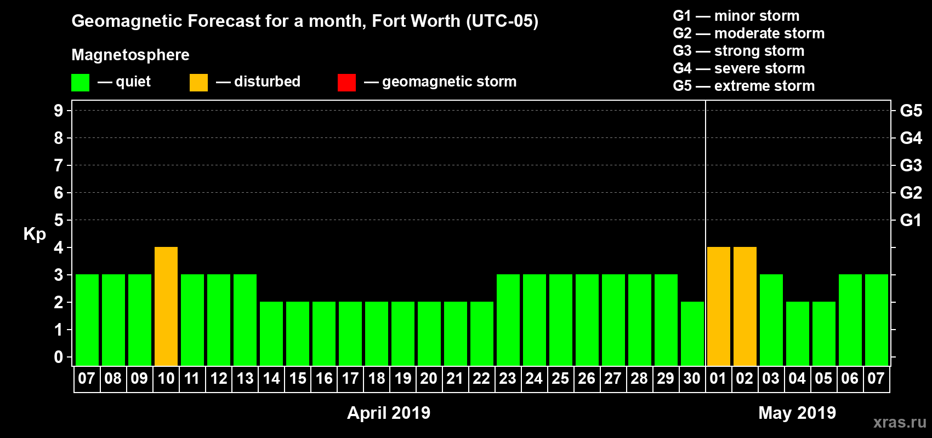Click the orange disturbed legend swatch
This screenshot has height=438, width=932.
pos(198,83)
